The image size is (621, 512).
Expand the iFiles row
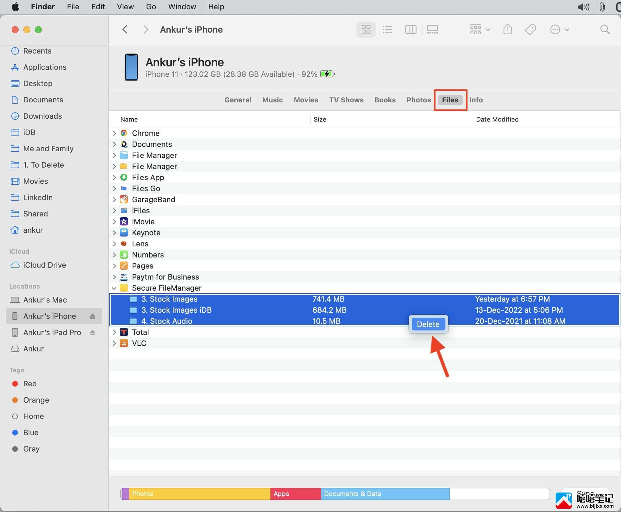coord(114,211)
